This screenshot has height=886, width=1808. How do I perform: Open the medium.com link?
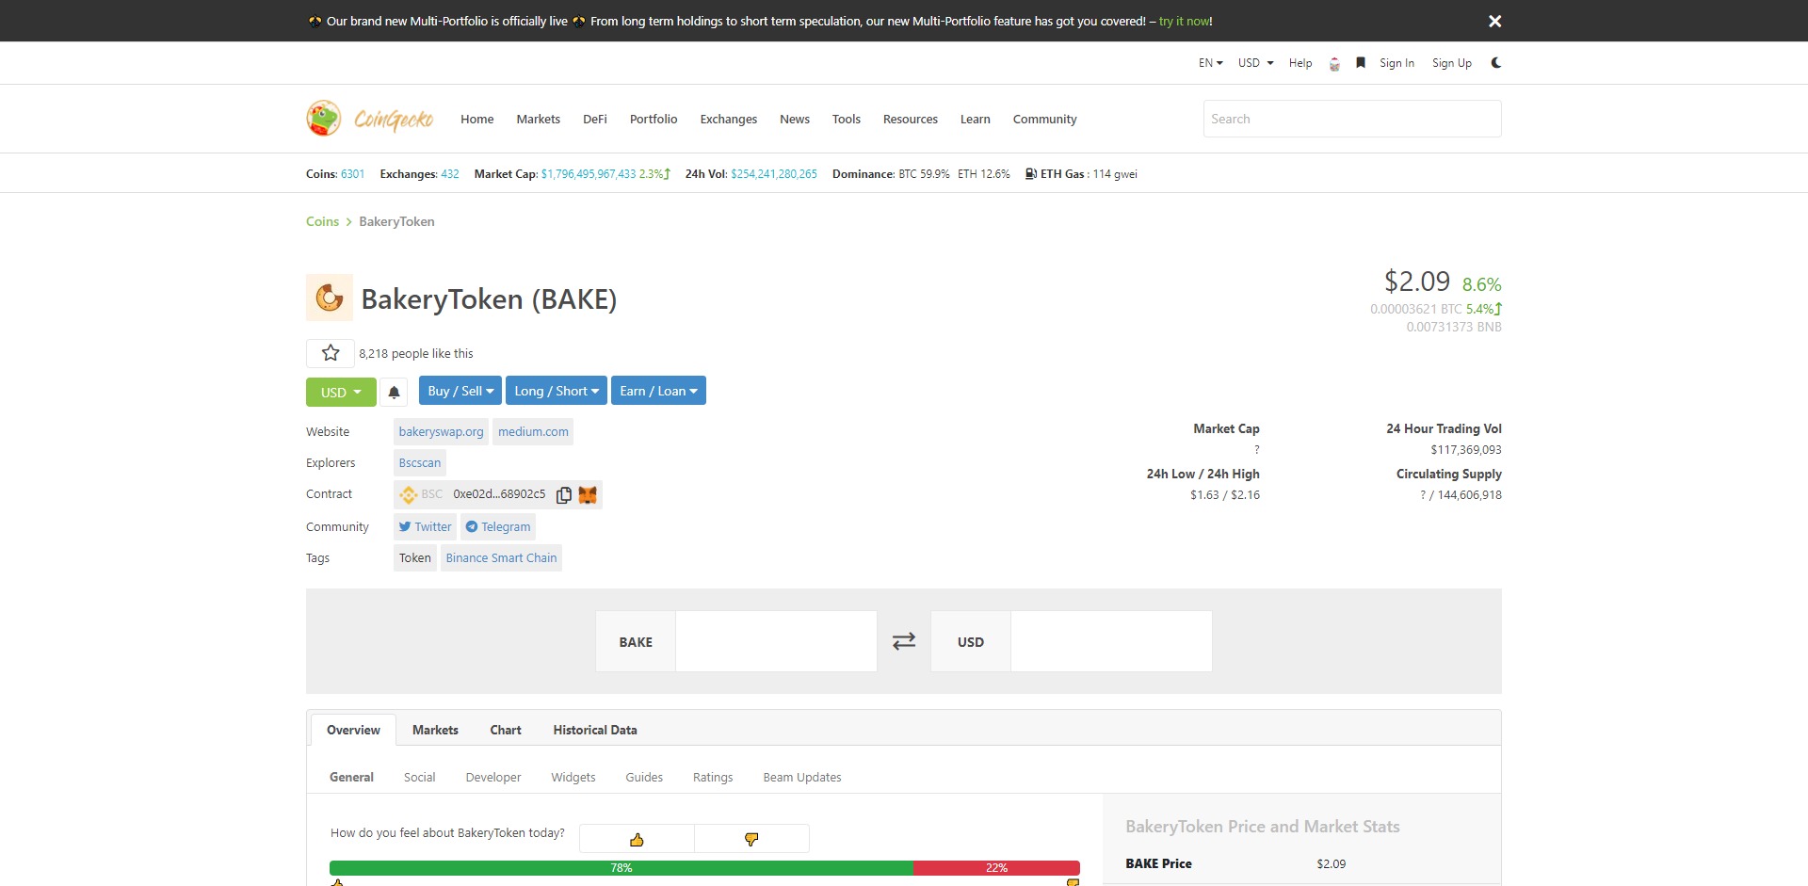(x=533, y=431)
